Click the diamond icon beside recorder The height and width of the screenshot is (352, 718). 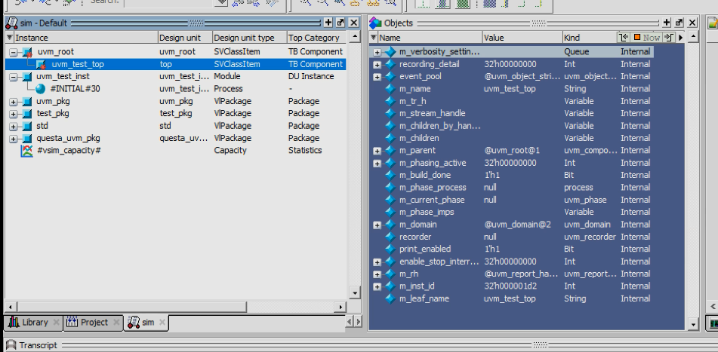point(390,237)
